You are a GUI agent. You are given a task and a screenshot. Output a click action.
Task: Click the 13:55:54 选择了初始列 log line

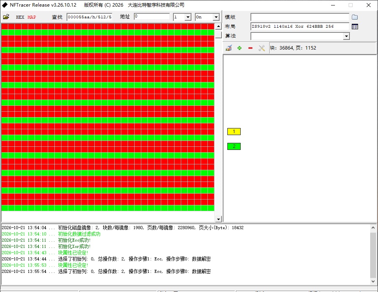pyautogui.click(x=106, y=271)
